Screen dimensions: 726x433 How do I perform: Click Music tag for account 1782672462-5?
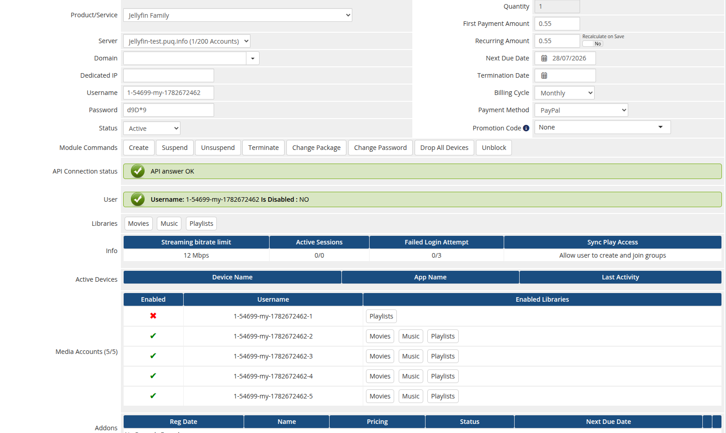point(411,396)
